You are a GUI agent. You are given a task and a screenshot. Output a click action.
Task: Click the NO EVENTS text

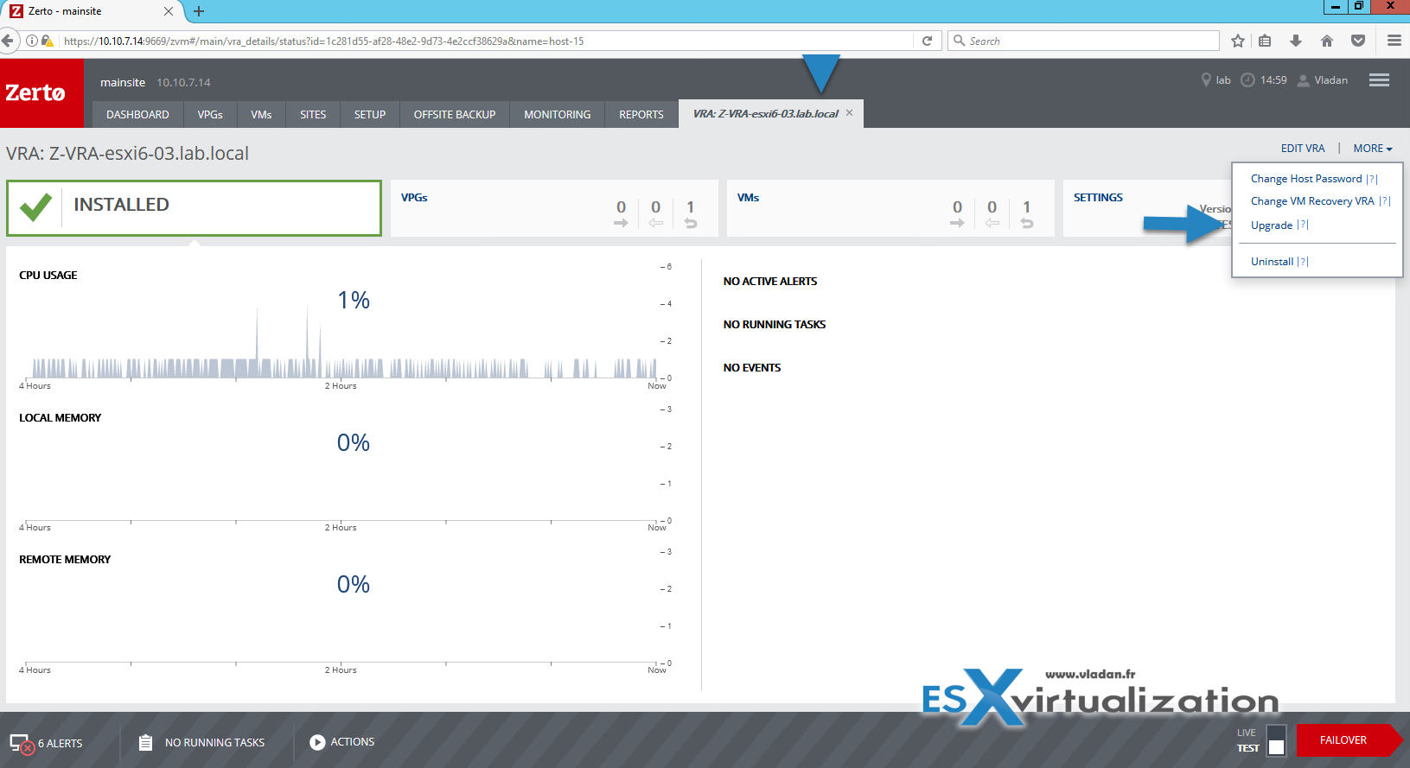coord(752,368)
